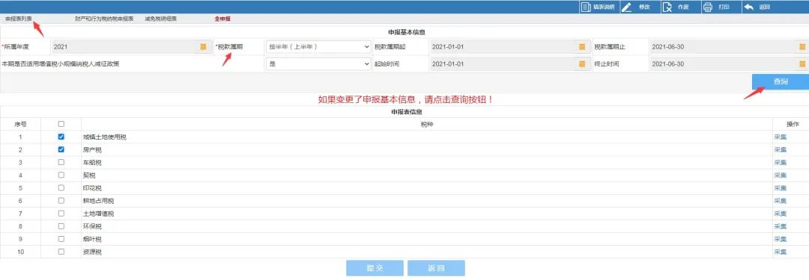Check the 资源税 checkbox

click(61, 252)
